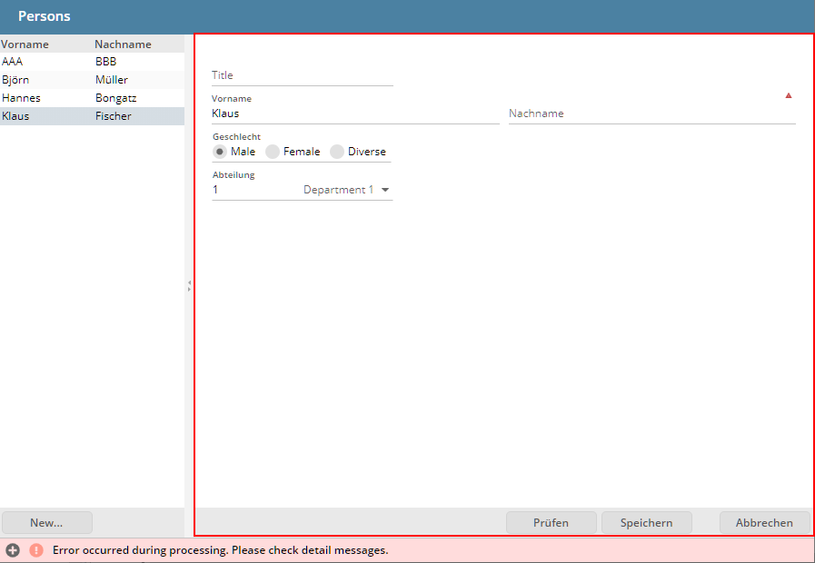This screenshot has height=563, width=815.
Task: Click the plus icon in status bar
Action: (x=13, y=550)
